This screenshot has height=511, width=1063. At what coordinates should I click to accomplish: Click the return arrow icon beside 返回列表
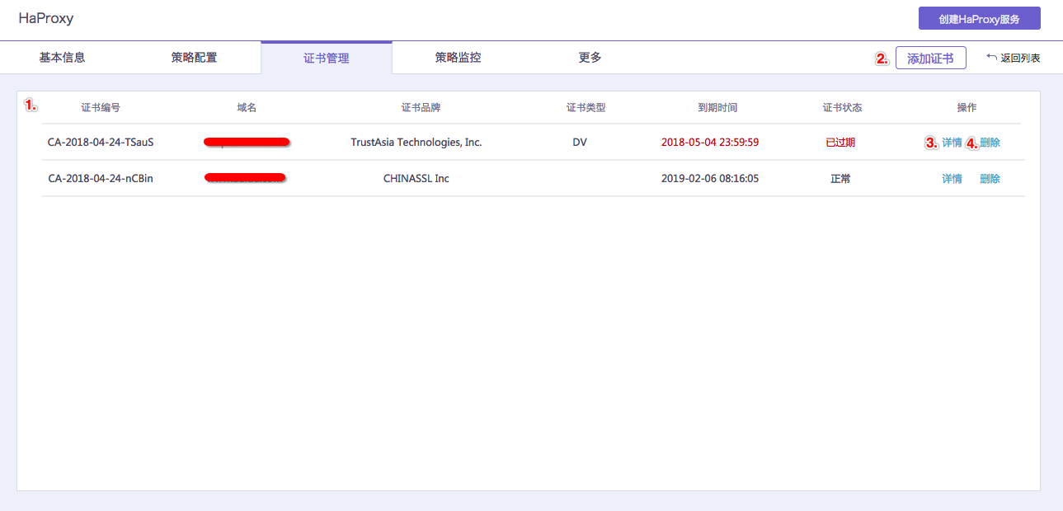point(991,58)
